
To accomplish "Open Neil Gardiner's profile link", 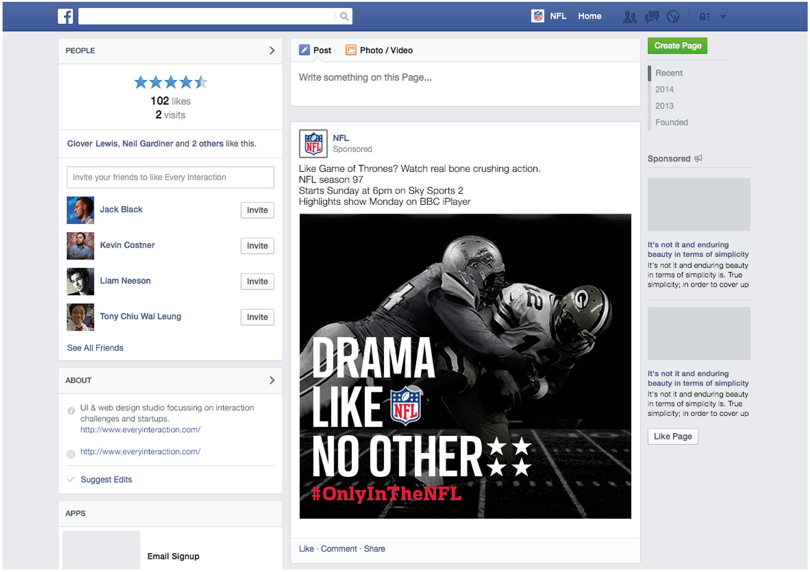I will click(148, 144).
